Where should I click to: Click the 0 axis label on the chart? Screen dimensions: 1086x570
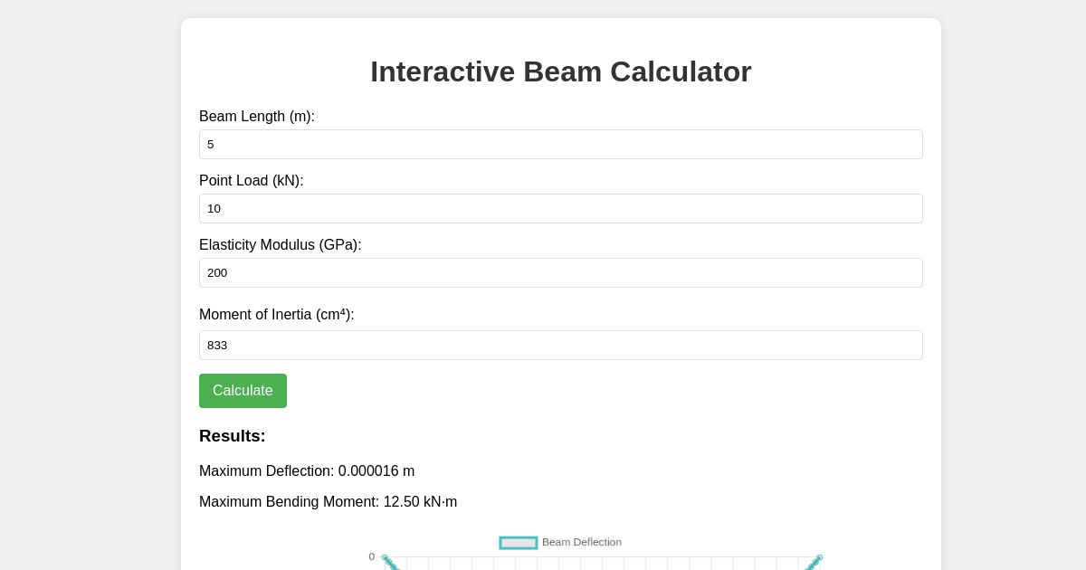(372, 556)
